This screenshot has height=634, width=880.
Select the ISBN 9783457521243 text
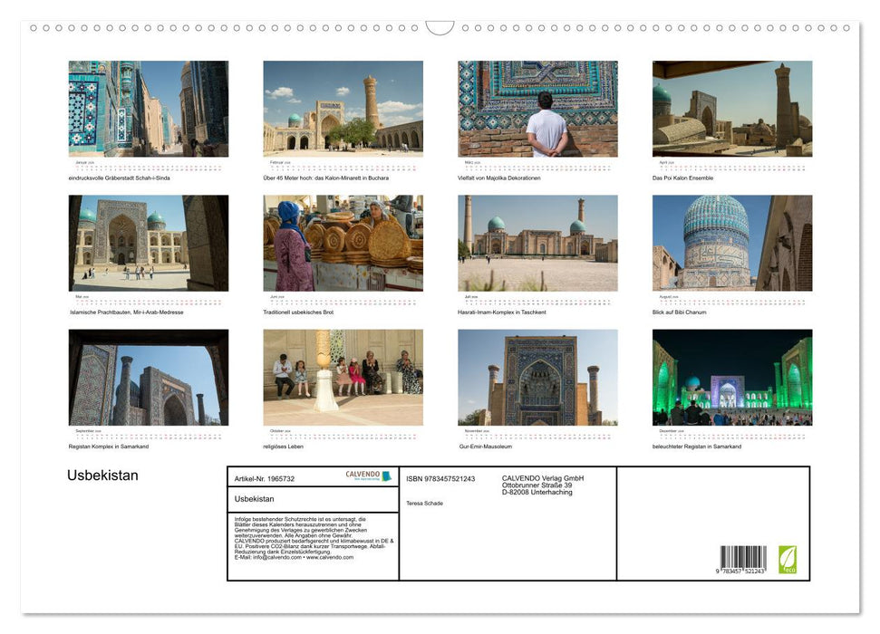[443, 477]
